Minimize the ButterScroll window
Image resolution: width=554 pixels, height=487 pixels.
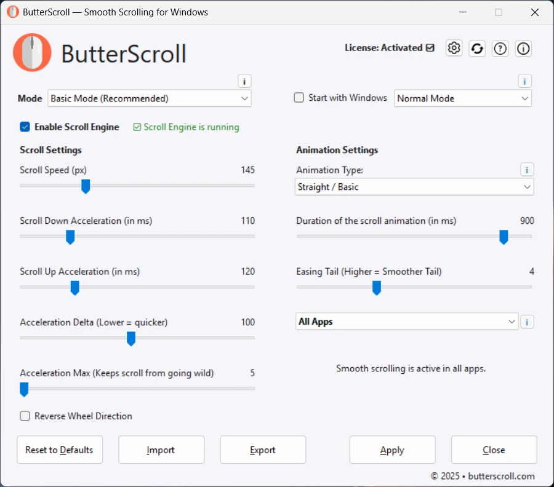463,12
